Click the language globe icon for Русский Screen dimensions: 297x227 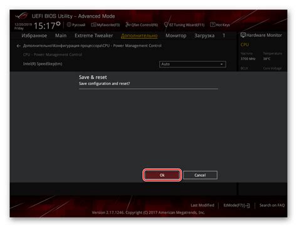pyautogui.click(x=69, y=24)
